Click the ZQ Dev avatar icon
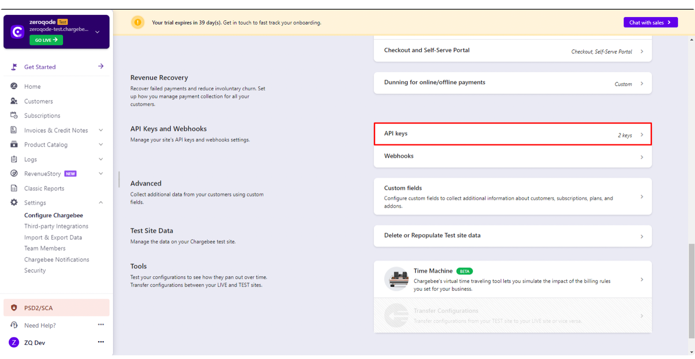The height and width of the screenshot is (359, 695). (14, 342)
